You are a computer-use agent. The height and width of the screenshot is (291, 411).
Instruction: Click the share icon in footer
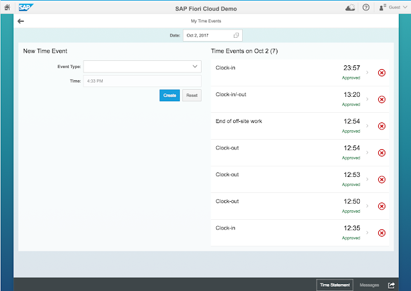pyautogui.click(x=391, y=285)
